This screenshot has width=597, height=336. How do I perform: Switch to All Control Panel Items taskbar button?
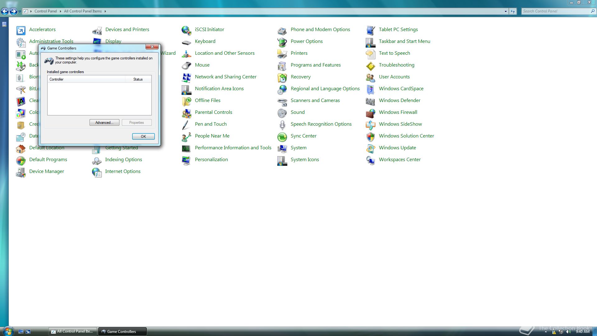(x=73, y=331)
